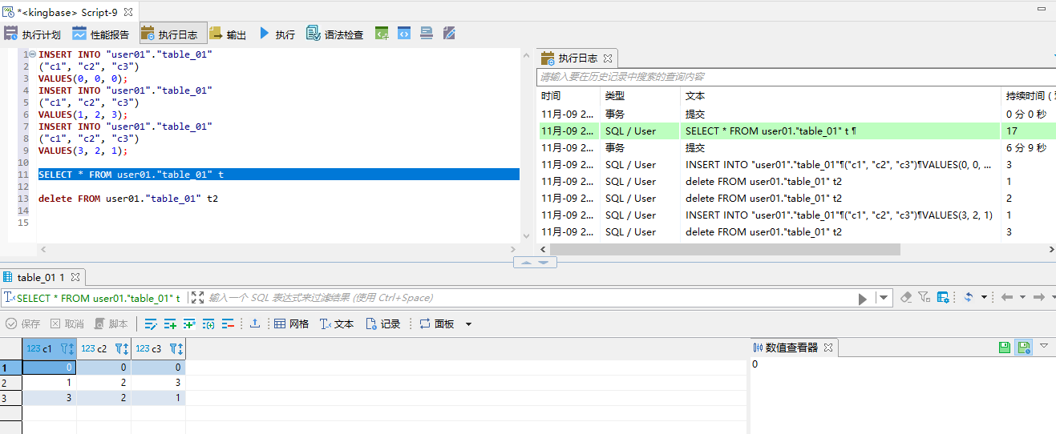Switch to the table_01 1 result tab
1056x434 pixels.
(x=40, y=277)
